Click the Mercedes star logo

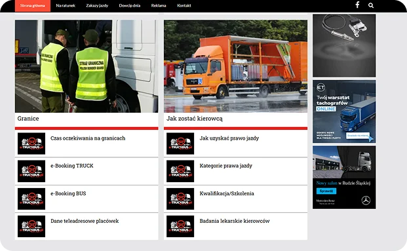coord(366,201)
